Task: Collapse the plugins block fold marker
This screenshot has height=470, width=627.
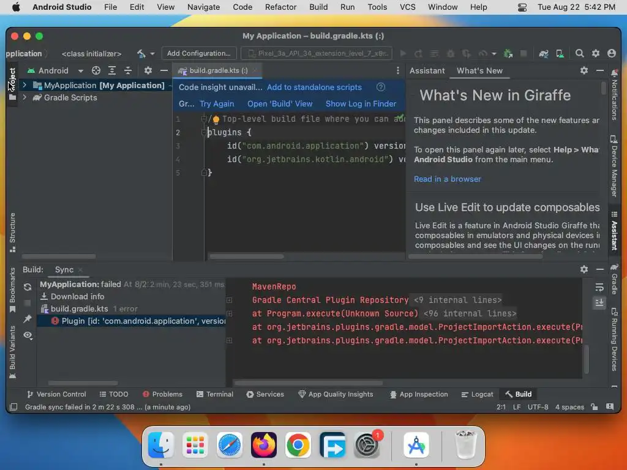Action: [204, 132]
